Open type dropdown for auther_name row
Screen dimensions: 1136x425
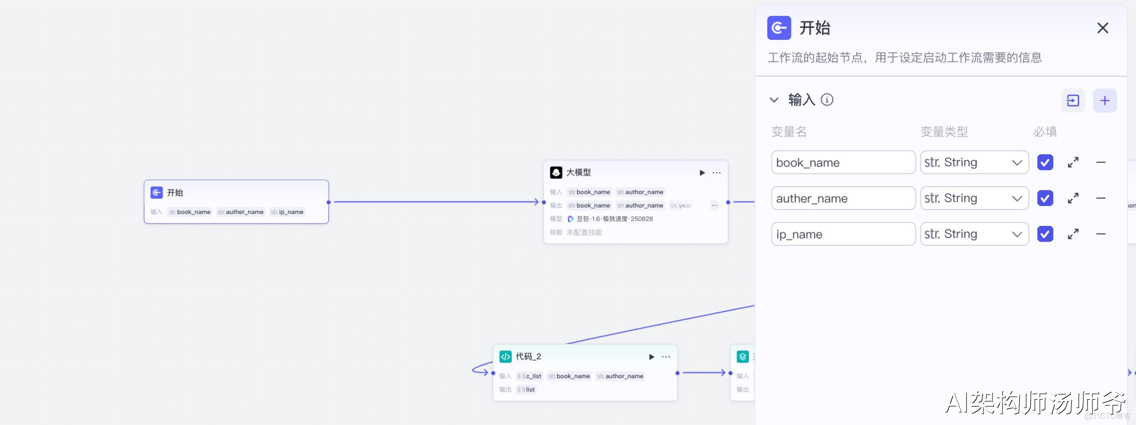coord(975,198)
